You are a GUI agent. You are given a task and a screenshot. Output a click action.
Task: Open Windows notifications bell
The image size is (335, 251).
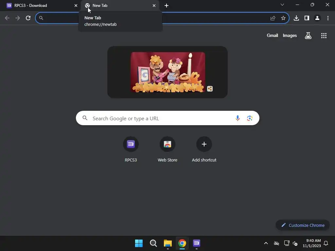coord(326,243)
